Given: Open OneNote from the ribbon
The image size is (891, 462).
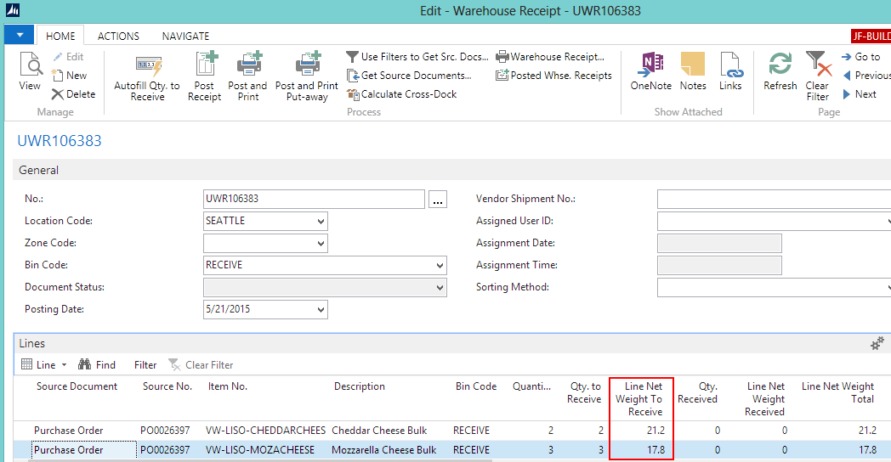Looking at the screenshot, I should 651,66.
